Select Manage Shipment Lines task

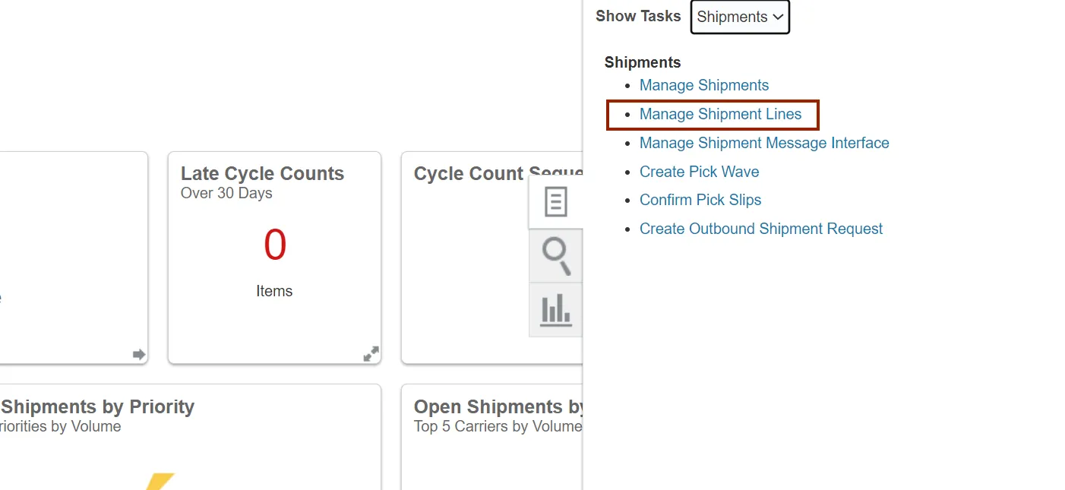point(720,114)
